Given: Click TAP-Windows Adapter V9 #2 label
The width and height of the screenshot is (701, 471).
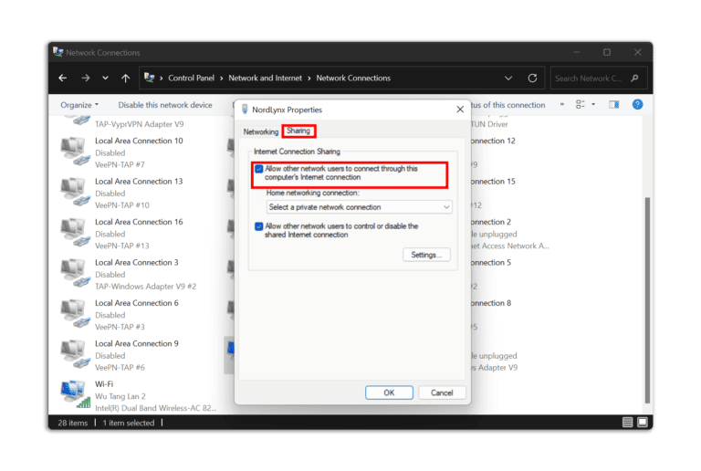Looking at the screenshot, I should tap(145, 287).
